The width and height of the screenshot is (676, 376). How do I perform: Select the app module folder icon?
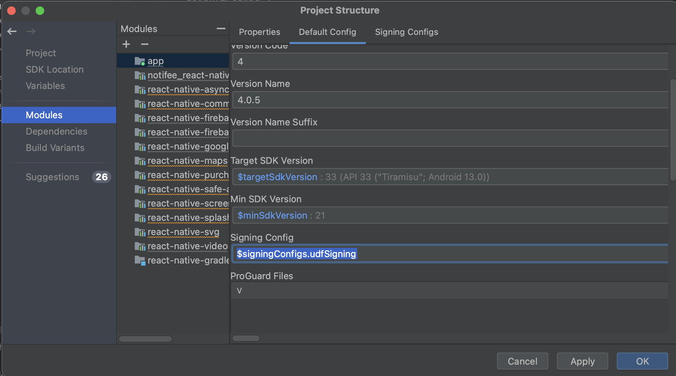tap(140, 61)
